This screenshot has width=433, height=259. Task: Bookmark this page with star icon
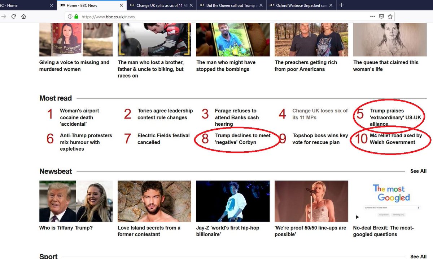click(x=390, y=17)
